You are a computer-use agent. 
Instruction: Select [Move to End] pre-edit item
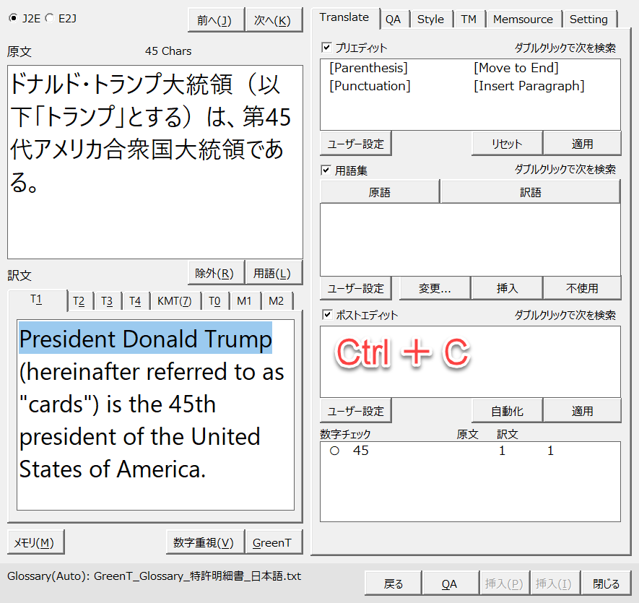pyautogui.click(x=516, y=68)
